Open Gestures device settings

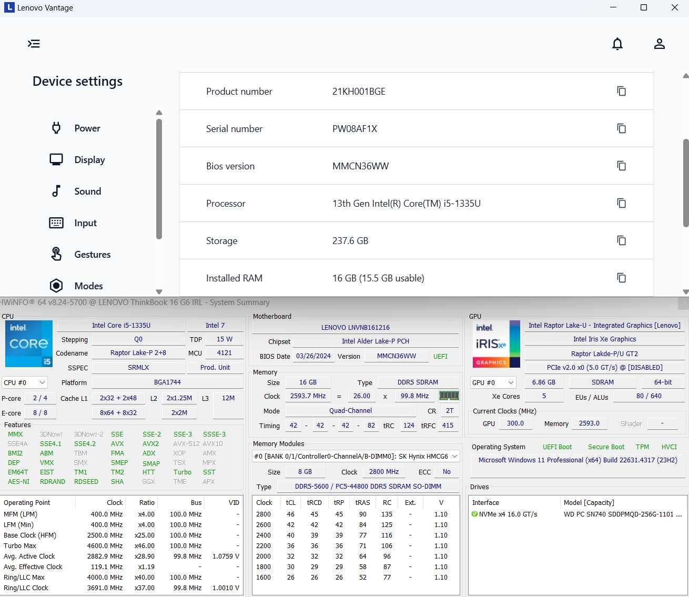pyautogui.click(x=93, y=254)
